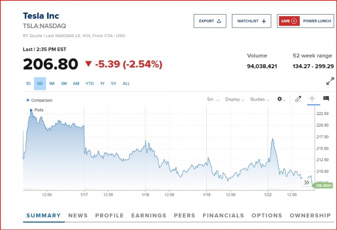Click the EXPORT button
This screenshot has width=337, height=230.
coord(210,21)
